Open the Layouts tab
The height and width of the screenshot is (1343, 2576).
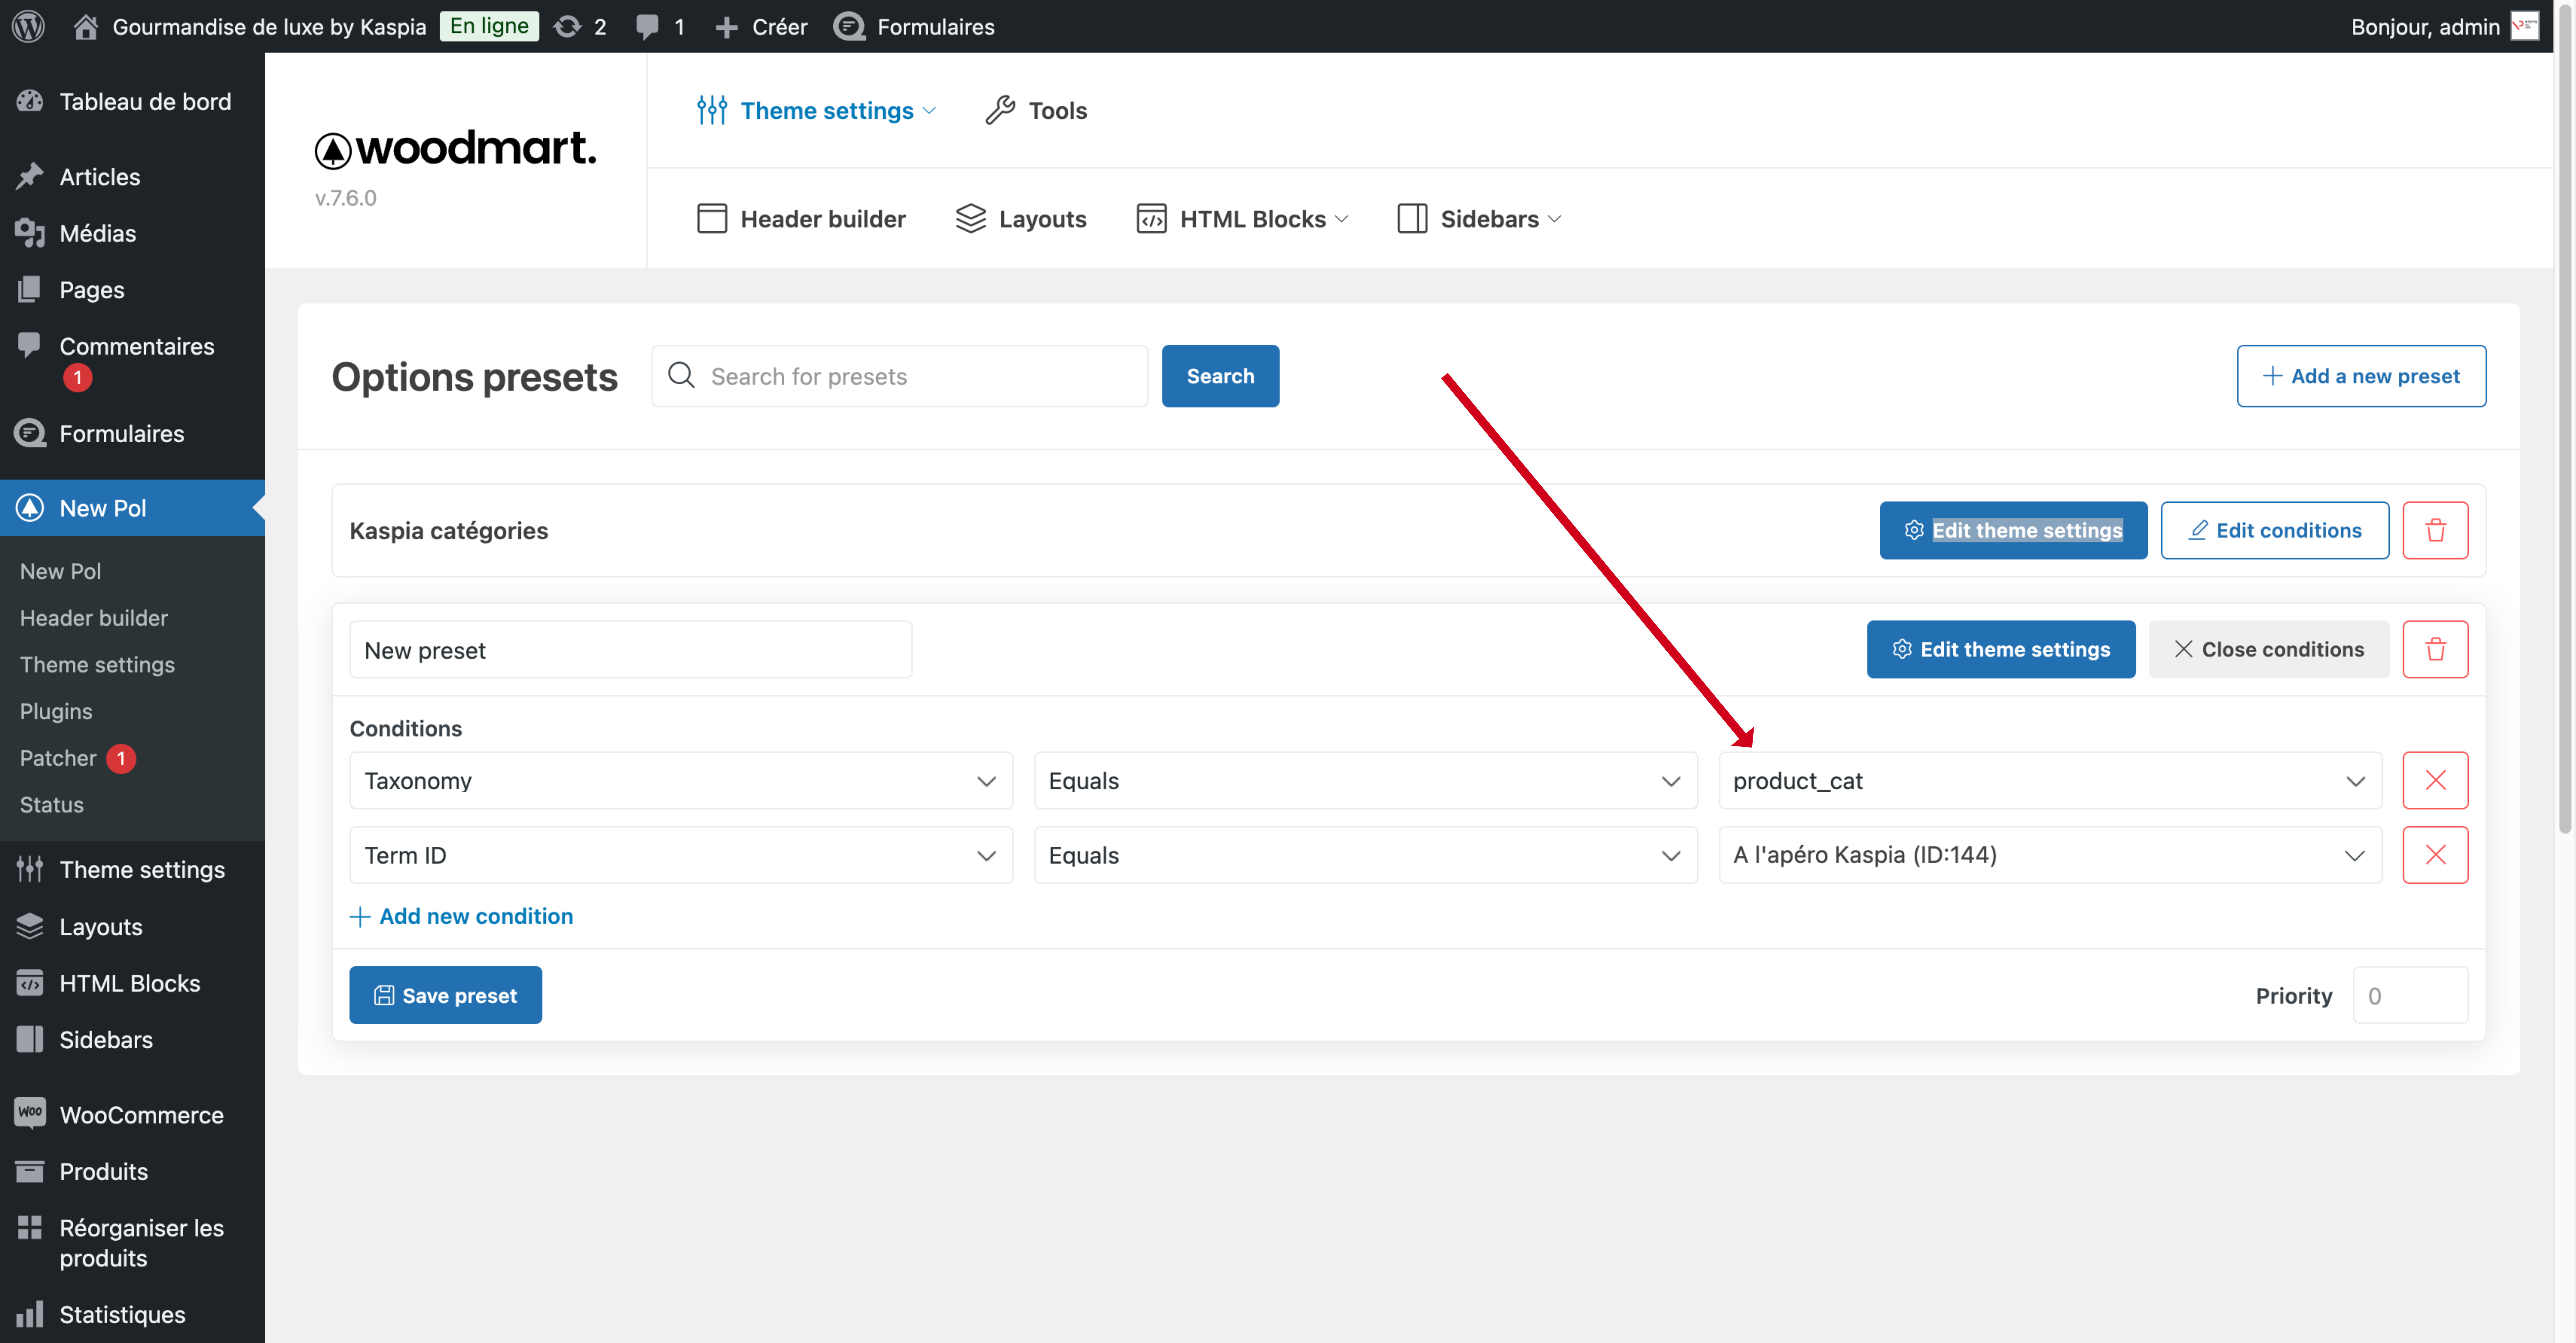[x=1021, y=219]
